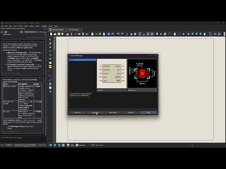Click Undo arrow in toolbar

pos(118,34)
